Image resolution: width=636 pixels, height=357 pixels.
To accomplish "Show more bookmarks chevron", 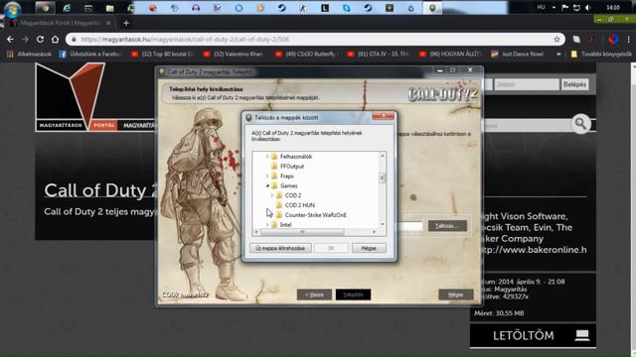I will pos(558,54).
